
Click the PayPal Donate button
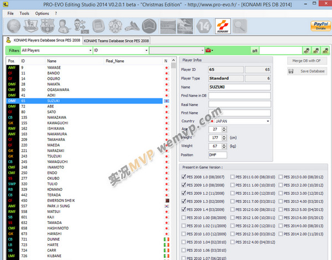click(x=321, y=26)
